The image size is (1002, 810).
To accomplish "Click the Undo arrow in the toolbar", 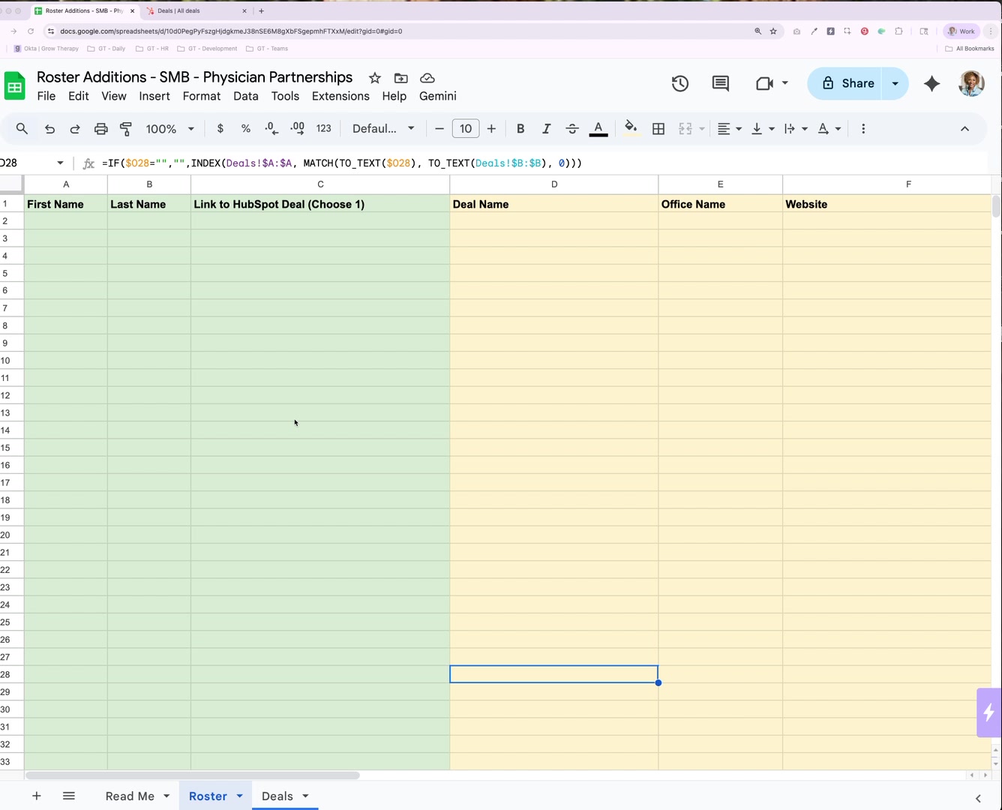I will (x=49, y=129).
